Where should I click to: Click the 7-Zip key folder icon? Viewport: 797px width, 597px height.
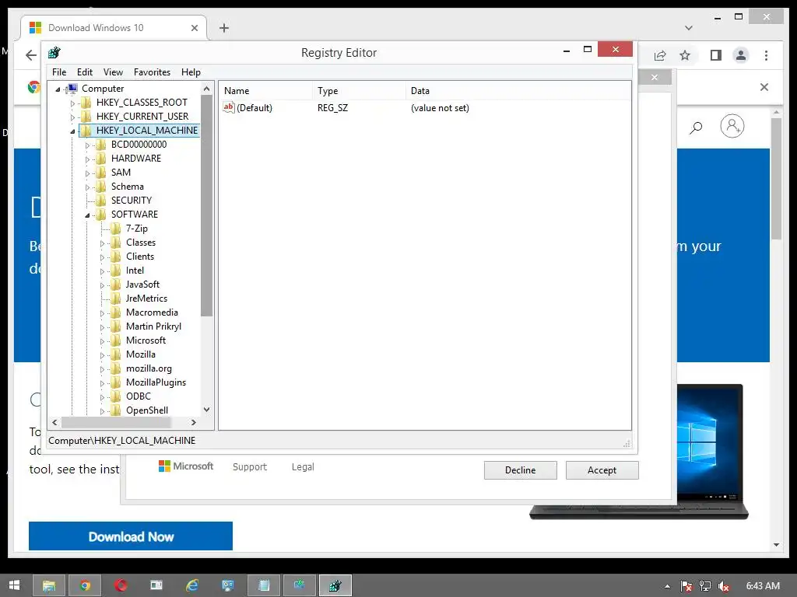pos(116,229)
